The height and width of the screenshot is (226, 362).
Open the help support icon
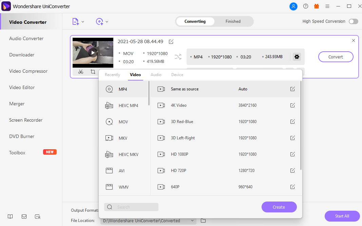tap(306, 6)
